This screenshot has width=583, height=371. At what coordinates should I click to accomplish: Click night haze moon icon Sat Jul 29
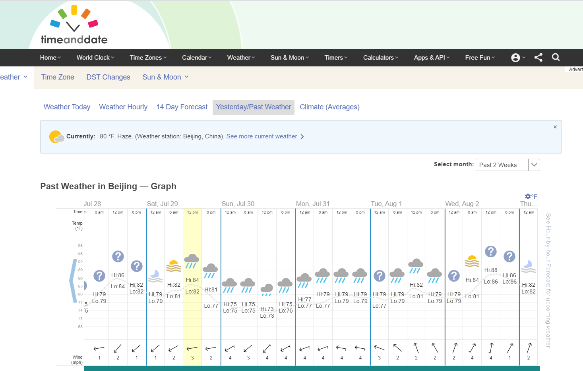pyautogui.click(x=155, y=276)
